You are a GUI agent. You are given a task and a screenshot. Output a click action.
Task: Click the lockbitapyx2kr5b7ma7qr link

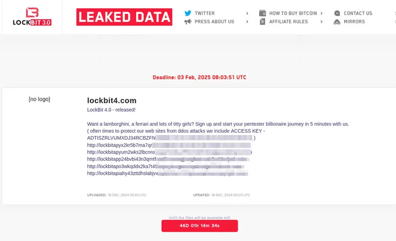click(169, 145)
